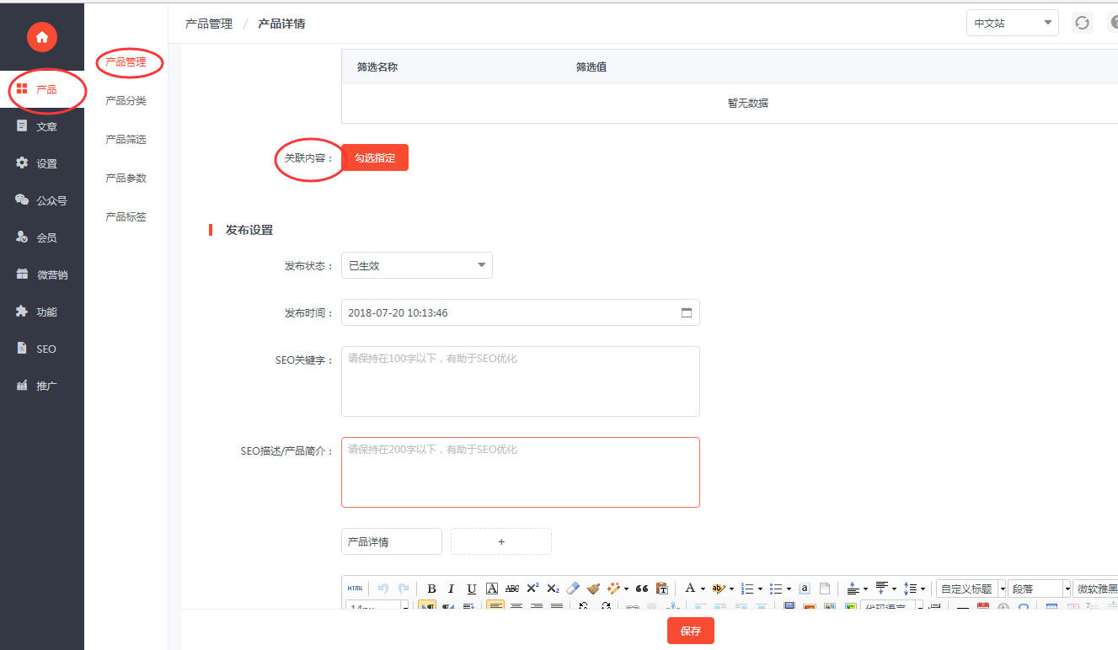
Task: Click the 保存 button
Action: pos(690,631)
